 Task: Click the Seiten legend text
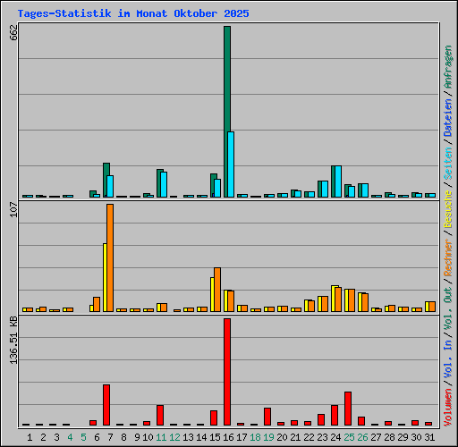click(448, 164)
